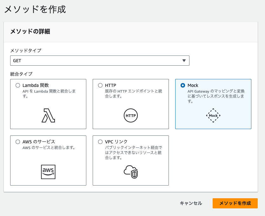Open the メソッドタイプ GET dropdown
Image resolution: width=265 pixels, height=216 pixels.
[100, 61]
